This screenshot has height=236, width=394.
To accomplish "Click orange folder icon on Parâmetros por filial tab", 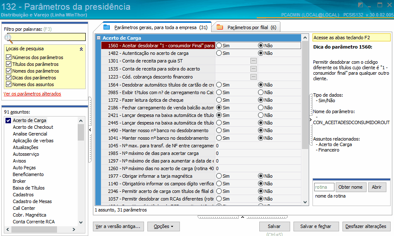I will pyautogui.click(x=220, y=27).
